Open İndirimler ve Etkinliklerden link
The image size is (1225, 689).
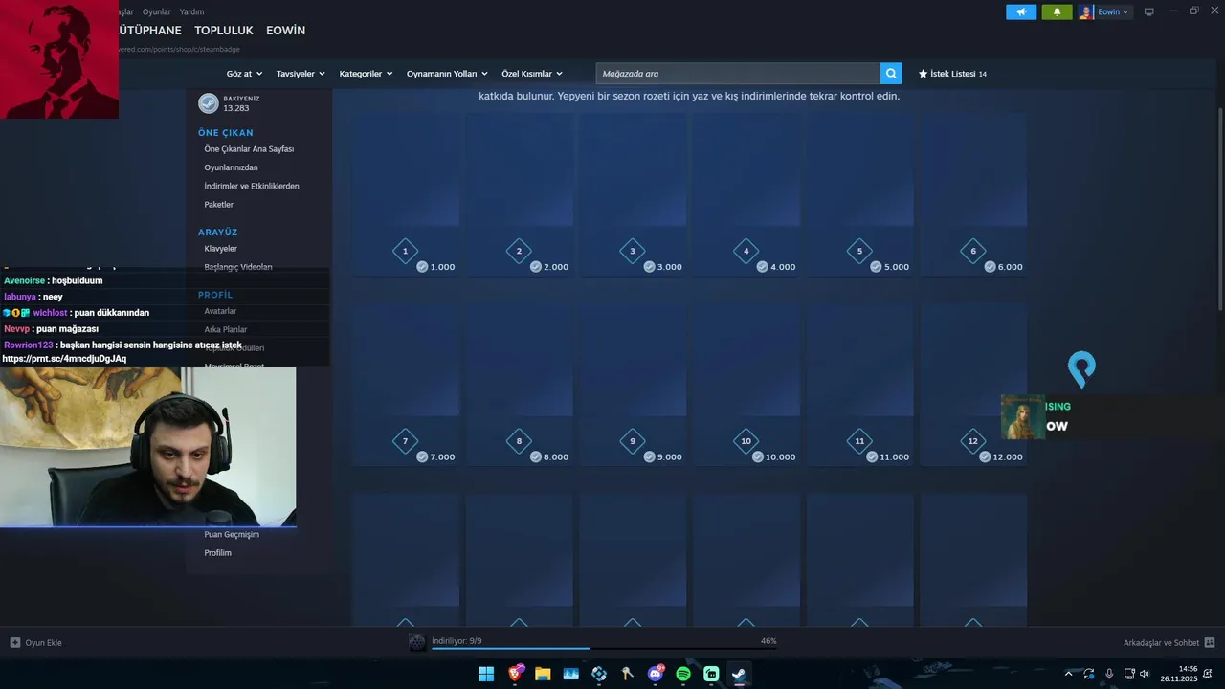click(x=252, y=186)
